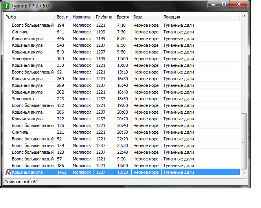Image resolution: width=261 pixels, height=208 pixels.
Task: Click time 20:50 in the Сингиль row
Action: tap(123, 132)
